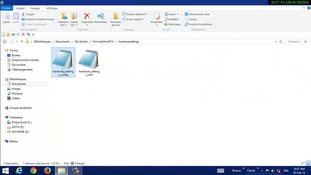Click Coller le raccourci

[34, 24]
